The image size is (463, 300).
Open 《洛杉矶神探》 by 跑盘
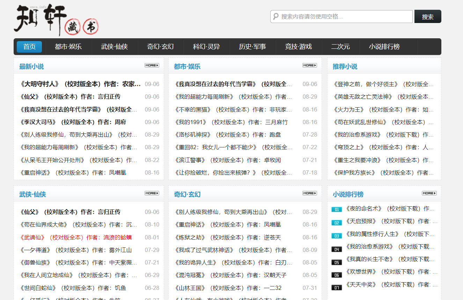tap(228, 134)
